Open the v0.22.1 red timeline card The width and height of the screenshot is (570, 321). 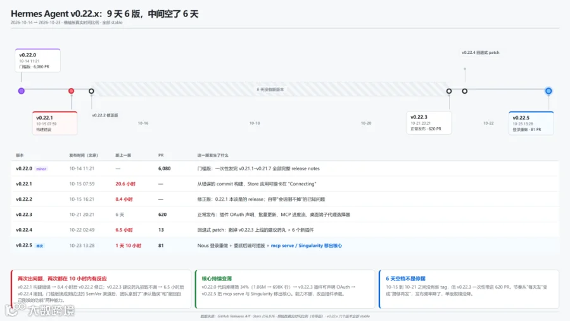pyautogui.click(x=55, y=123)
